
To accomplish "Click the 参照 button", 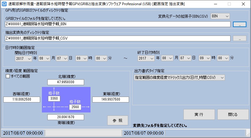I will point(118,120).
